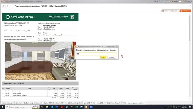Click the file name input field

96,54
